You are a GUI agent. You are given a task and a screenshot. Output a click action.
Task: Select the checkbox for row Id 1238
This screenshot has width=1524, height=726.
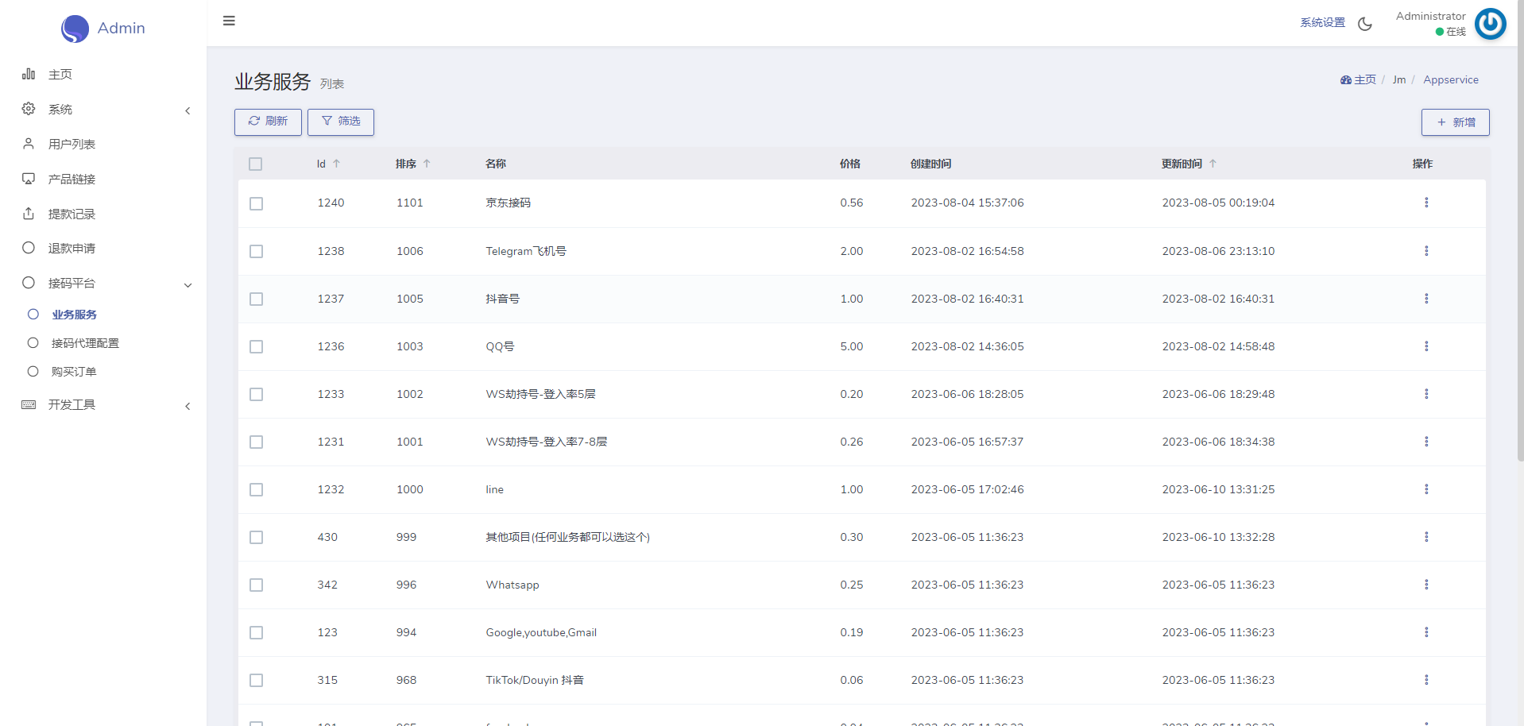[256, 251]
